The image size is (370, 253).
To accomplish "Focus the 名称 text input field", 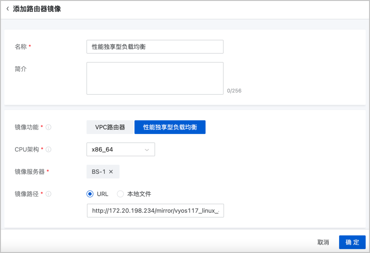I will (155, 47).
